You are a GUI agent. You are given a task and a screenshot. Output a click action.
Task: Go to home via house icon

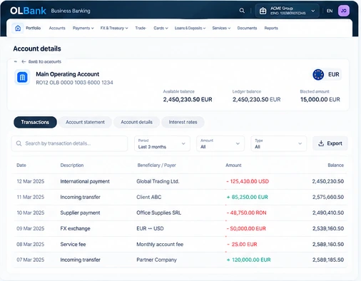click(x=18, y=29)
